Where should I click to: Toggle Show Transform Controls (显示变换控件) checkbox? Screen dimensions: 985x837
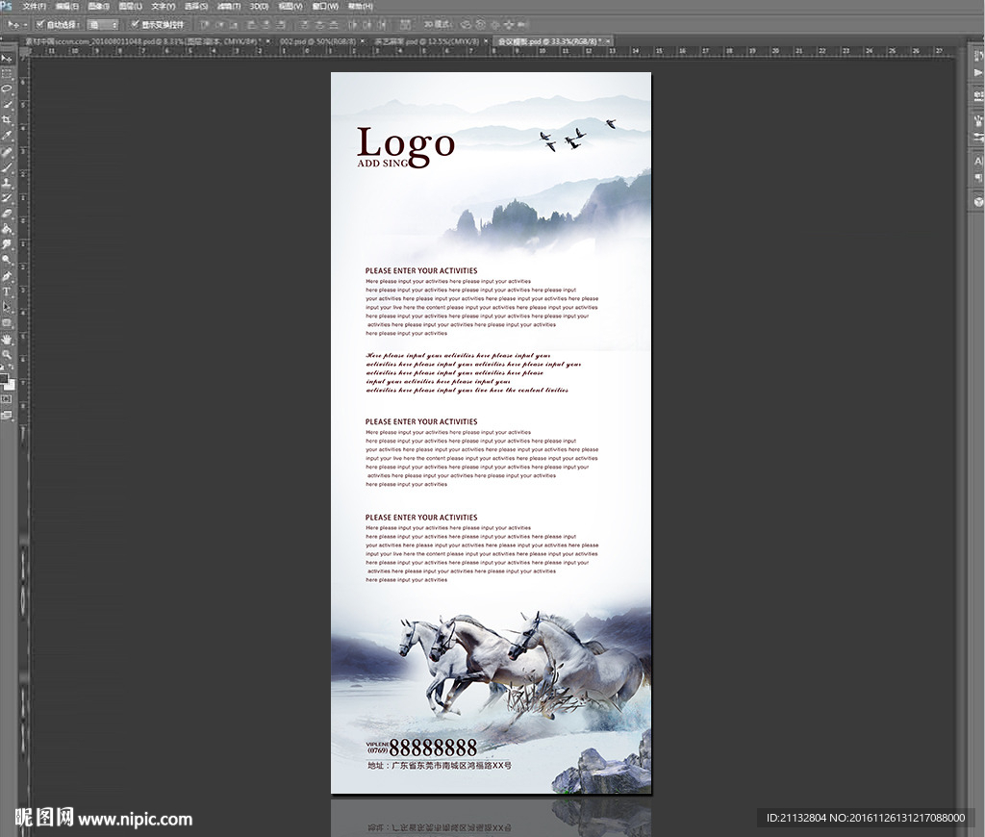(x=135, y=24)
